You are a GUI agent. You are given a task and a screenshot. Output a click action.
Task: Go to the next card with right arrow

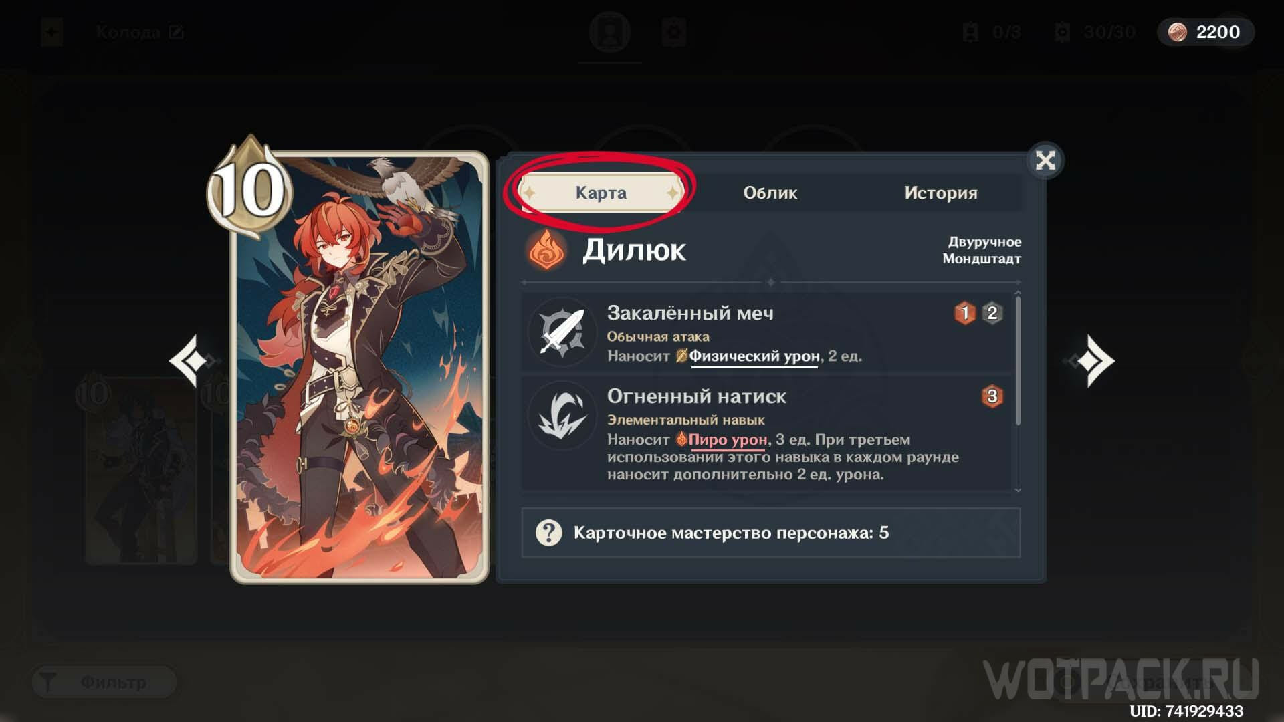(1091, 361)
